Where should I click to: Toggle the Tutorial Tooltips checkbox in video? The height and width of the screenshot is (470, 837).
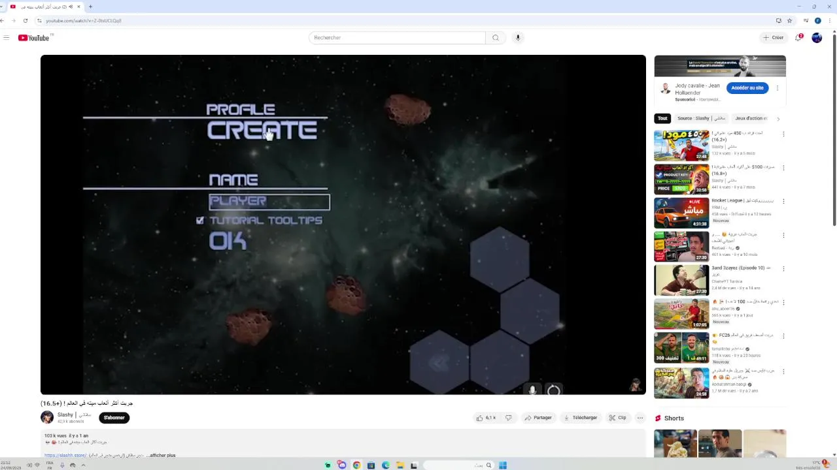click(200, 221)
